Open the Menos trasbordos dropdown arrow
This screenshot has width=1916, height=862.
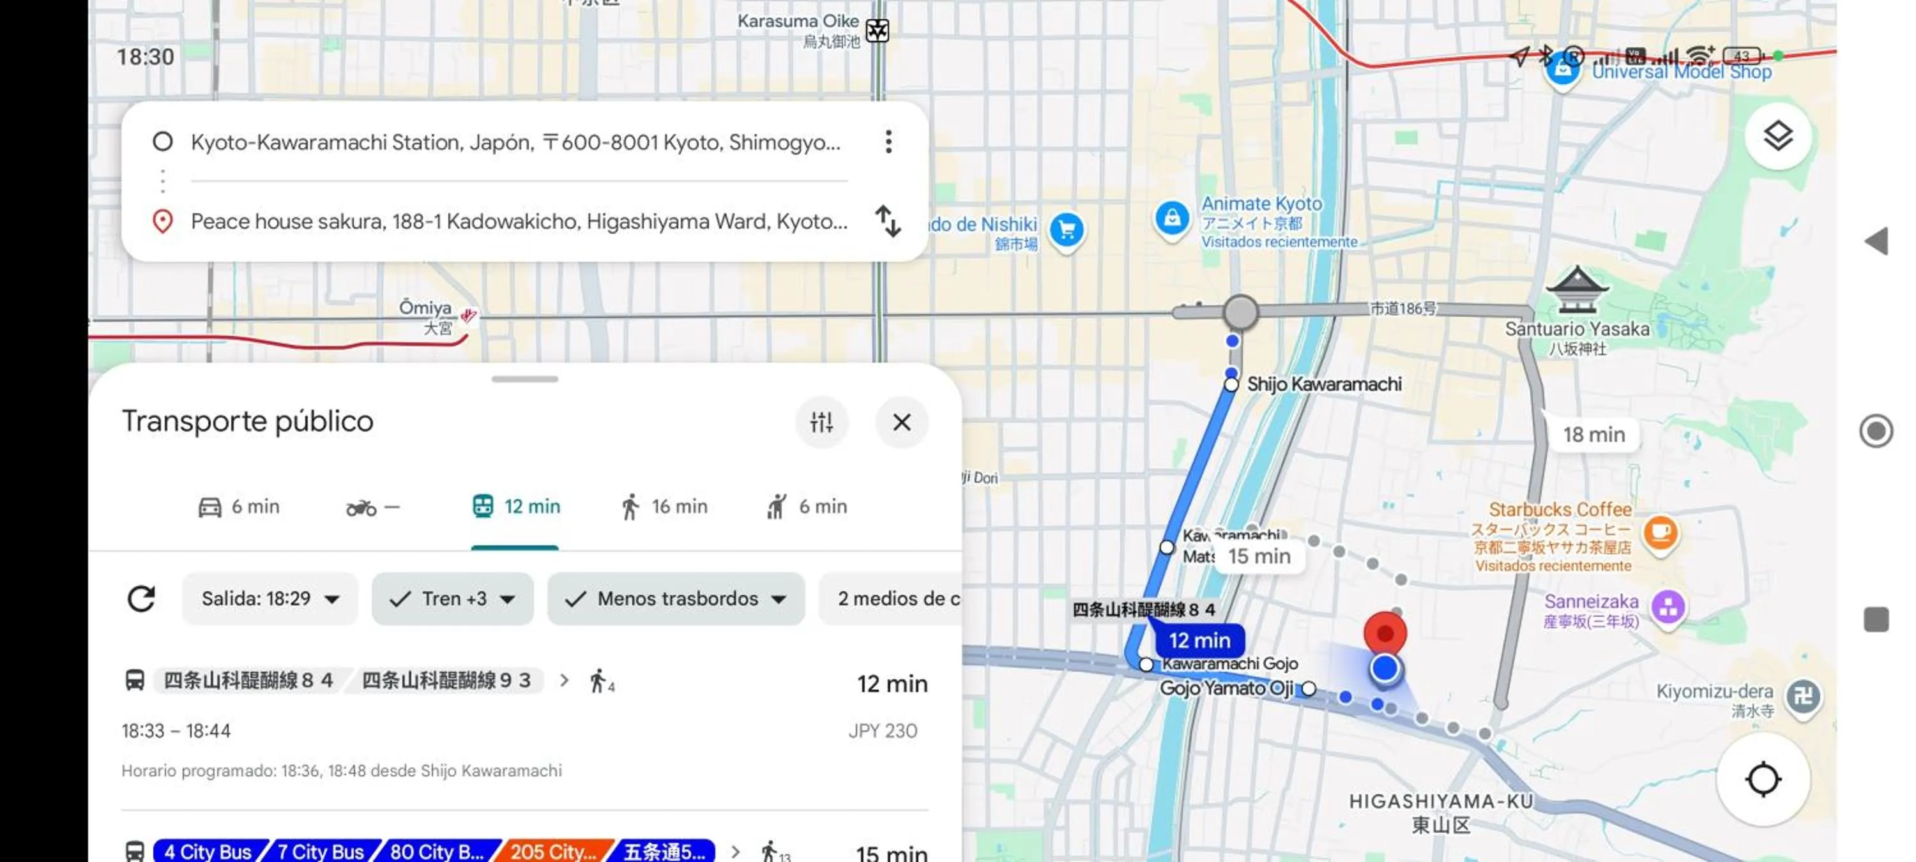click(779, 599)
